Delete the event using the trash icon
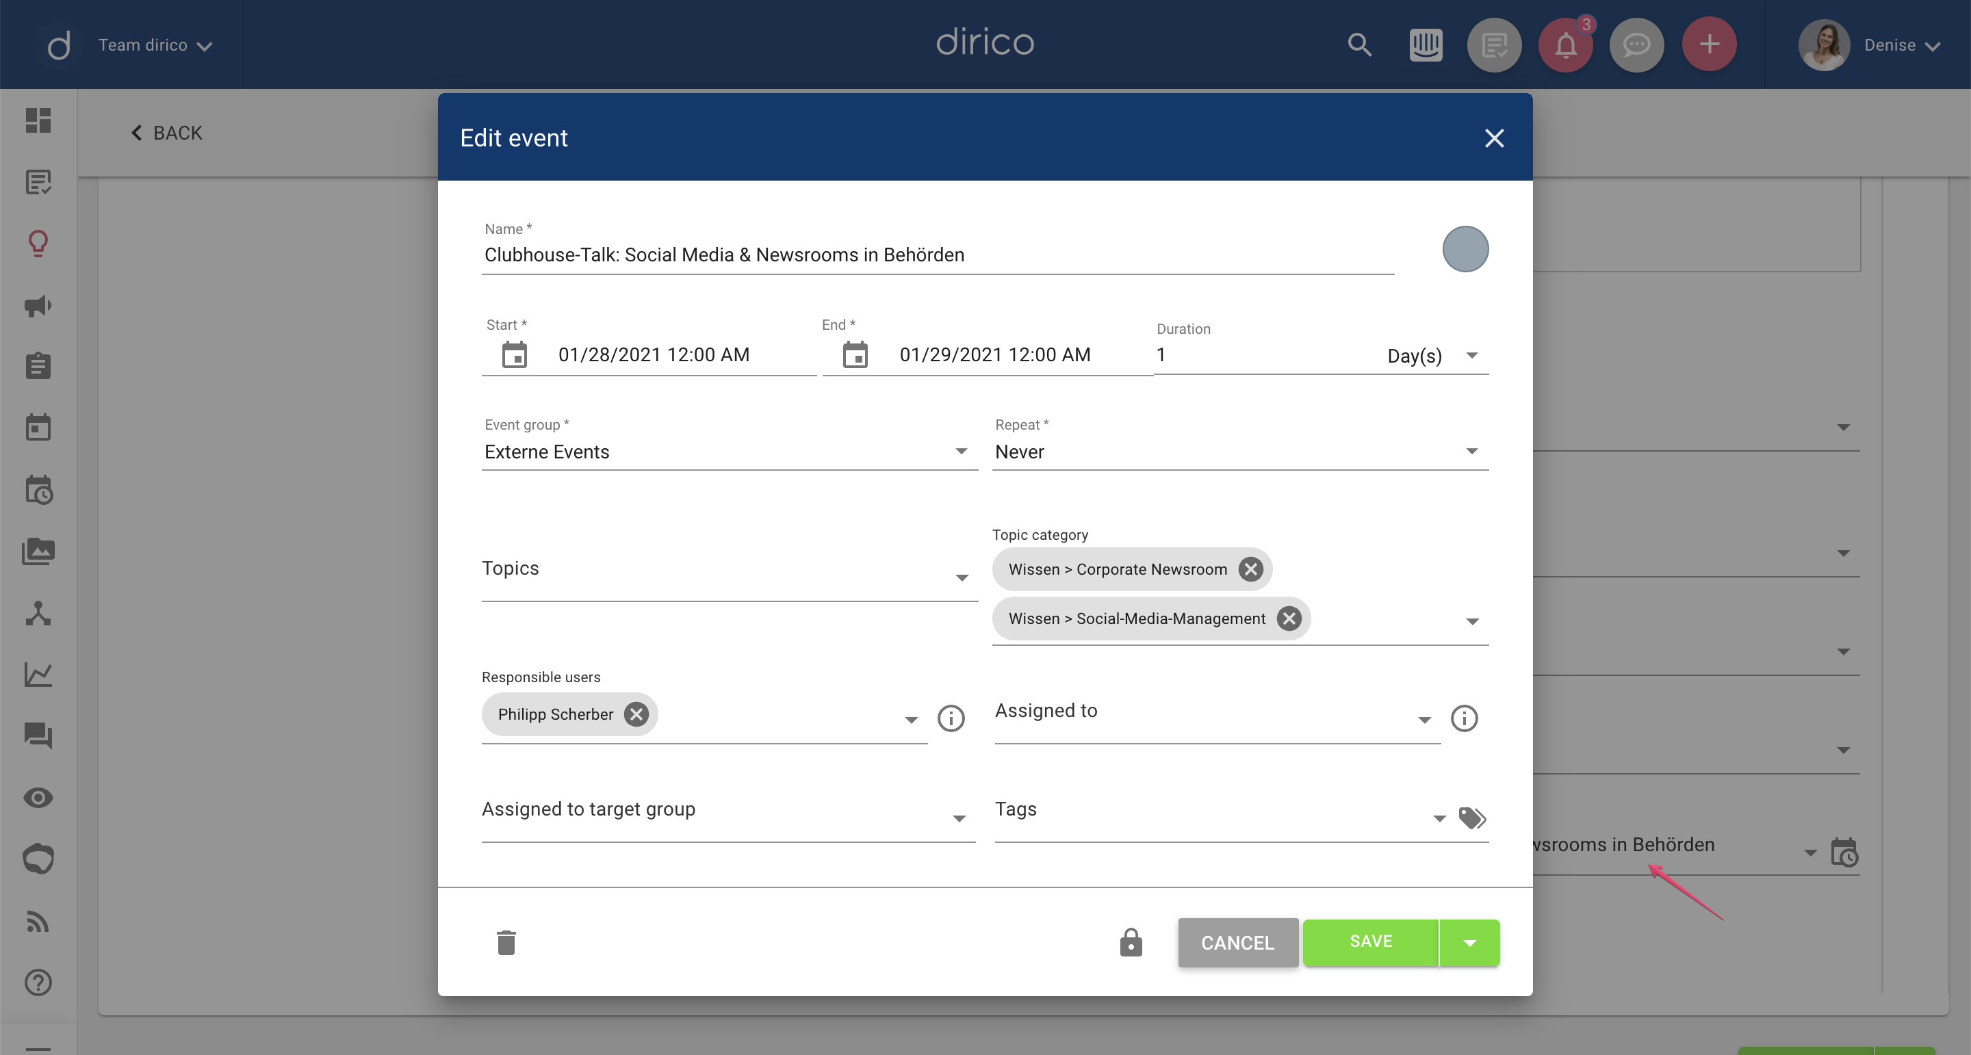 (x=506, y=943)
